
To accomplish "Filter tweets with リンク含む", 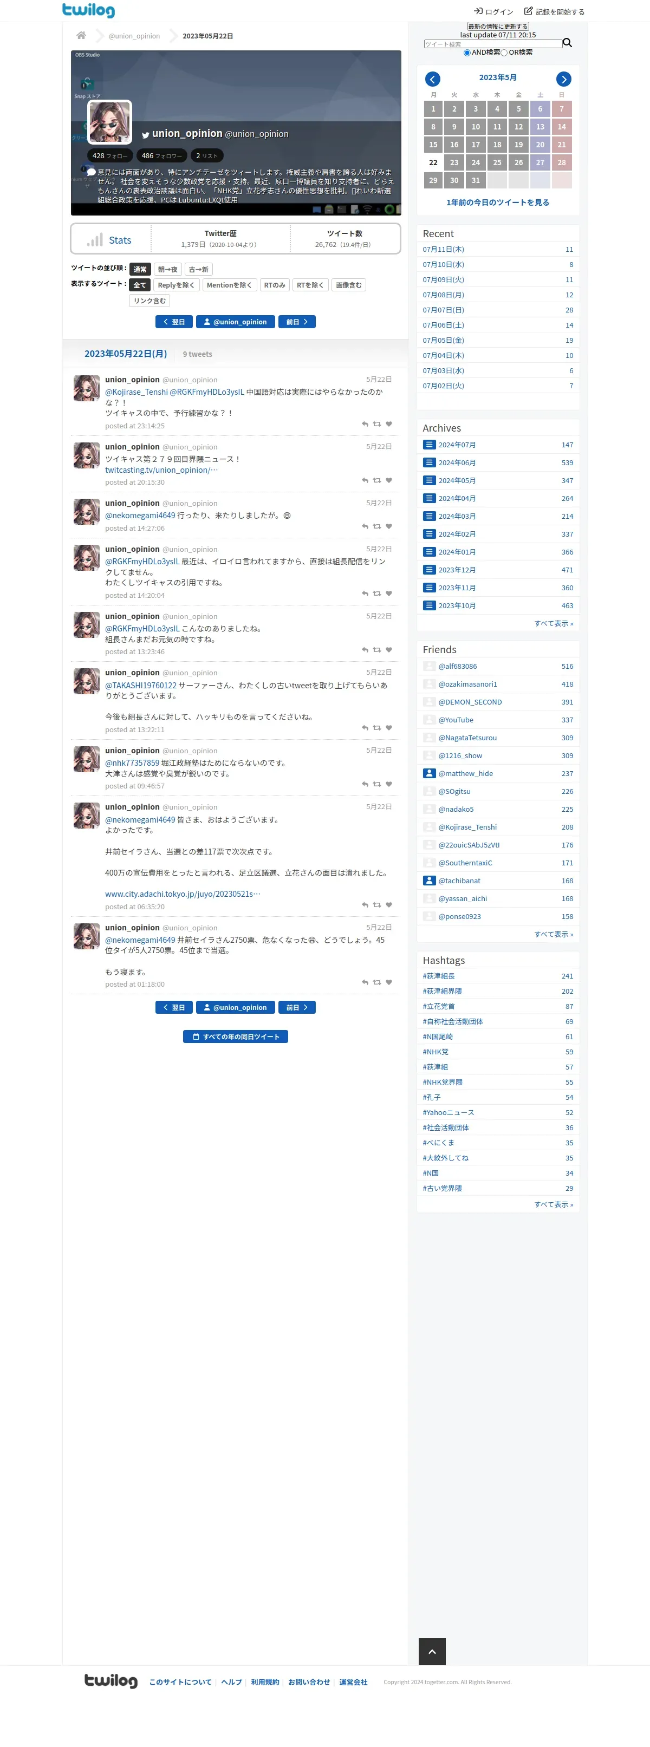I will [149, 301].
